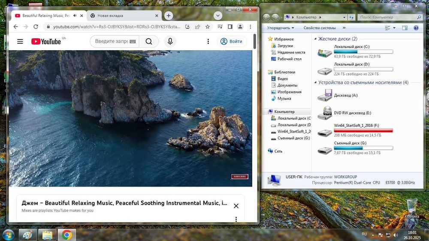Open the Explorer help icon
Viewport: 429px width, 241px height.
tap(416, 28)
